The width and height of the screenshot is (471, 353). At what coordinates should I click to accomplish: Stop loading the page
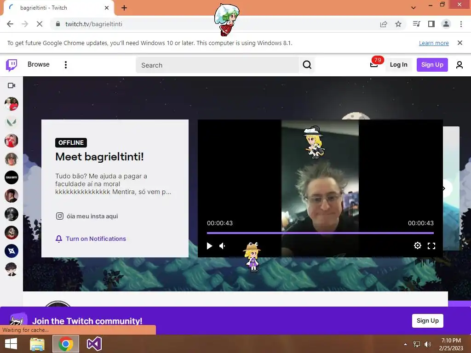coord(40,24)
